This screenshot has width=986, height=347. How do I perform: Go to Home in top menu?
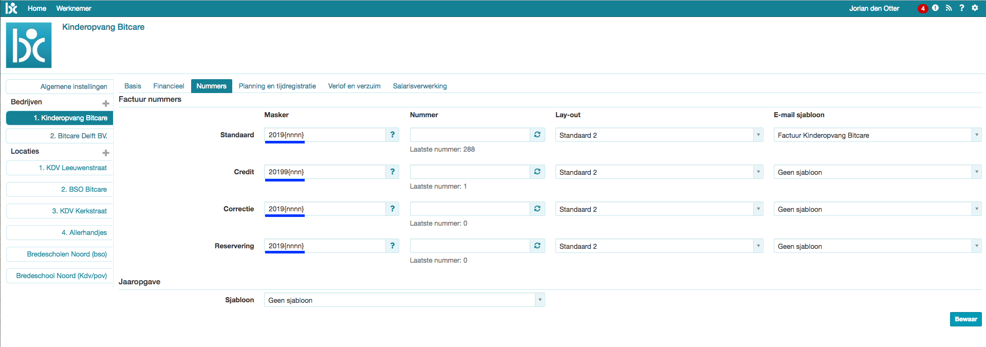pyautogui.click(x=37, y=8)
